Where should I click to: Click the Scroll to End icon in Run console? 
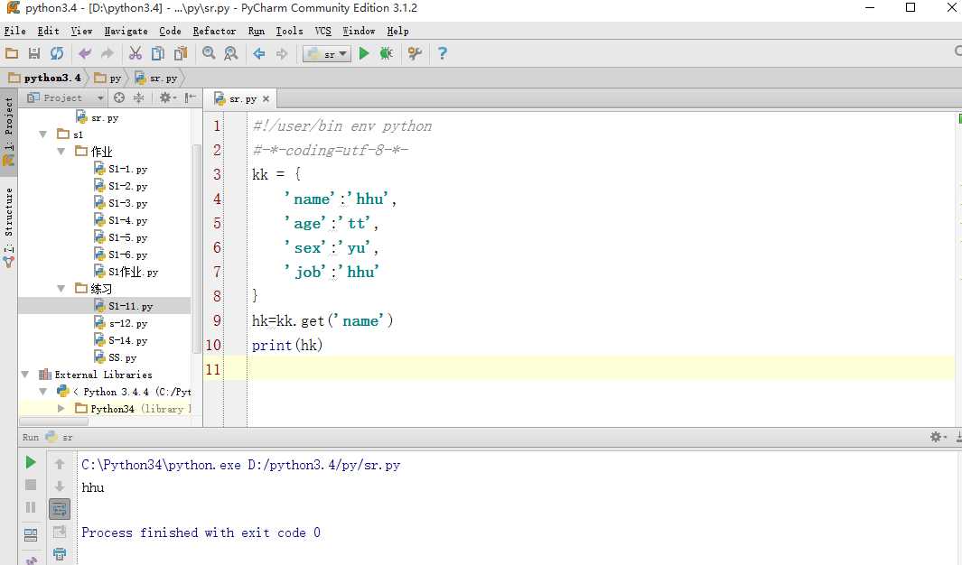(60, 532)
